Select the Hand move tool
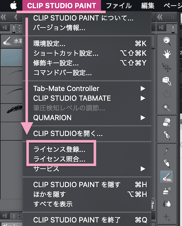This screenshot has height=226, width=182. [167, 54]
